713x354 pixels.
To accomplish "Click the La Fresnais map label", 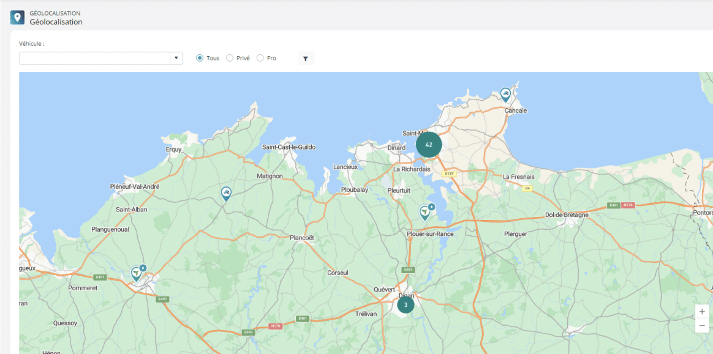I will 518,177.
